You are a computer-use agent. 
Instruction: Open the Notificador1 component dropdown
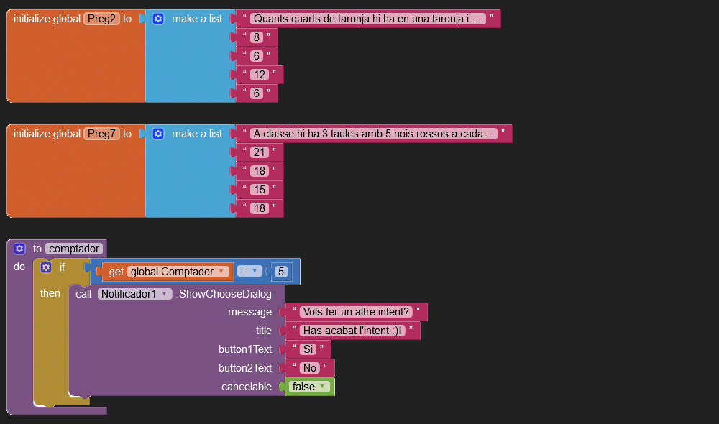(166, 294)
